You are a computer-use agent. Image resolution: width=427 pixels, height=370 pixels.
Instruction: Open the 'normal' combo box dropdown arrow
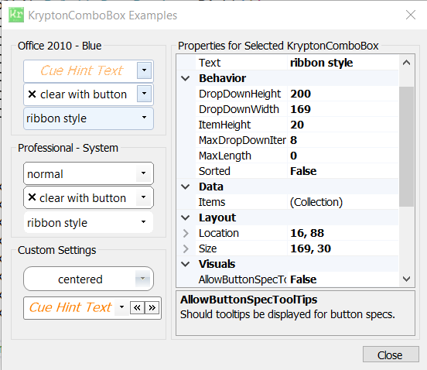coord(144,173)
